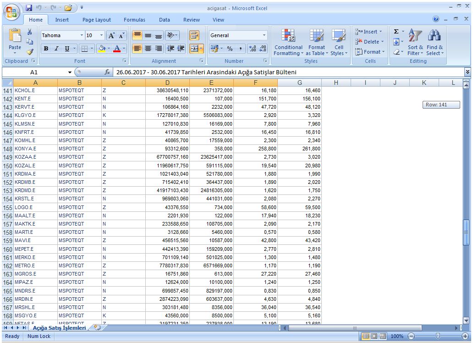Open the Review tab
Viewport: 473px width, 343px height.
coord(192,20)
